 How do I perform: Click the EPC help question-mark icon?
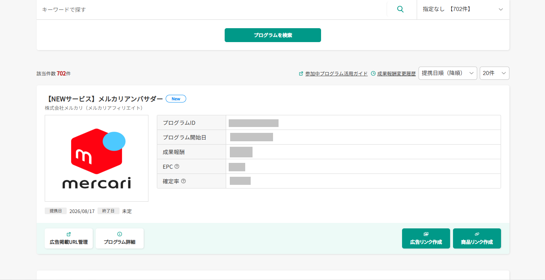(x=177, y=167)
